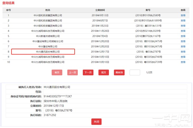Viewport: 193px width, 128px height.
Task: Select detail case number (2018)粤03执2787号
Action: (58, 110)
